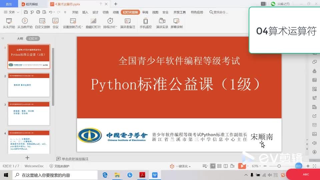This screenshot has width=320, height=180.
Task: Collapse the slide panel with double chevron
Action: [x=3, y=38]
